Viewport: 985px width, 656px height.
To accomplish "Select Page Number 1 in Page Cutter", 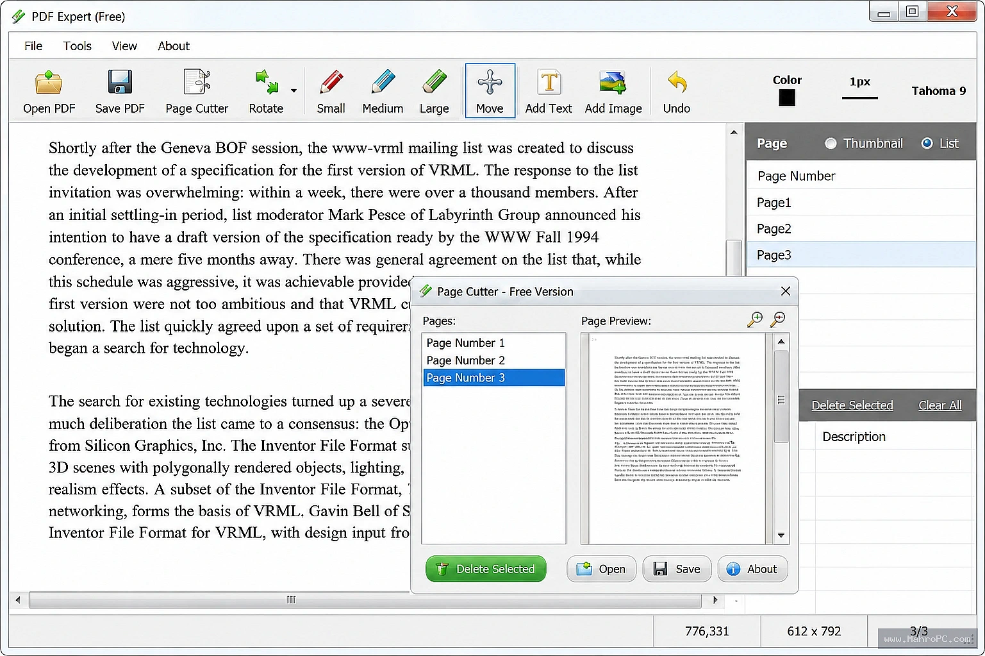I will 493,343.
